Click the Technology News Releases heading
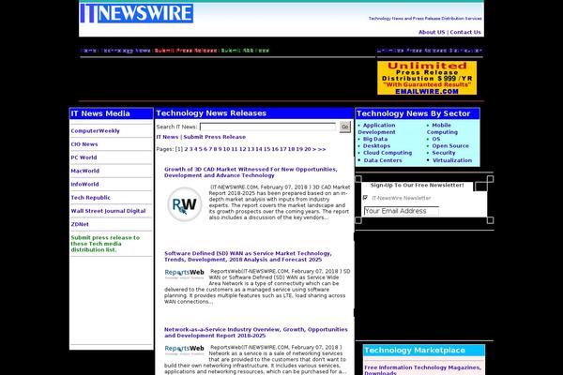The height and width of the screenshot is (375, 563). (211, 113)
